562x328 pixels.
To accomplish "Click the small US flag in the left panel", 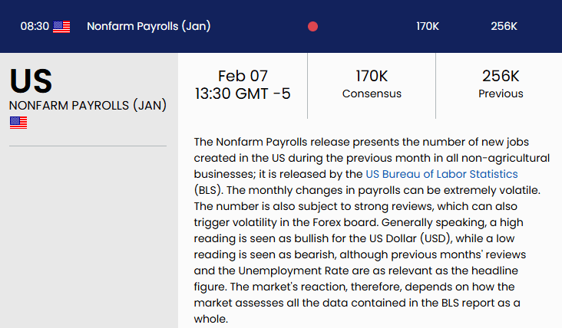I will pos(18,123).
